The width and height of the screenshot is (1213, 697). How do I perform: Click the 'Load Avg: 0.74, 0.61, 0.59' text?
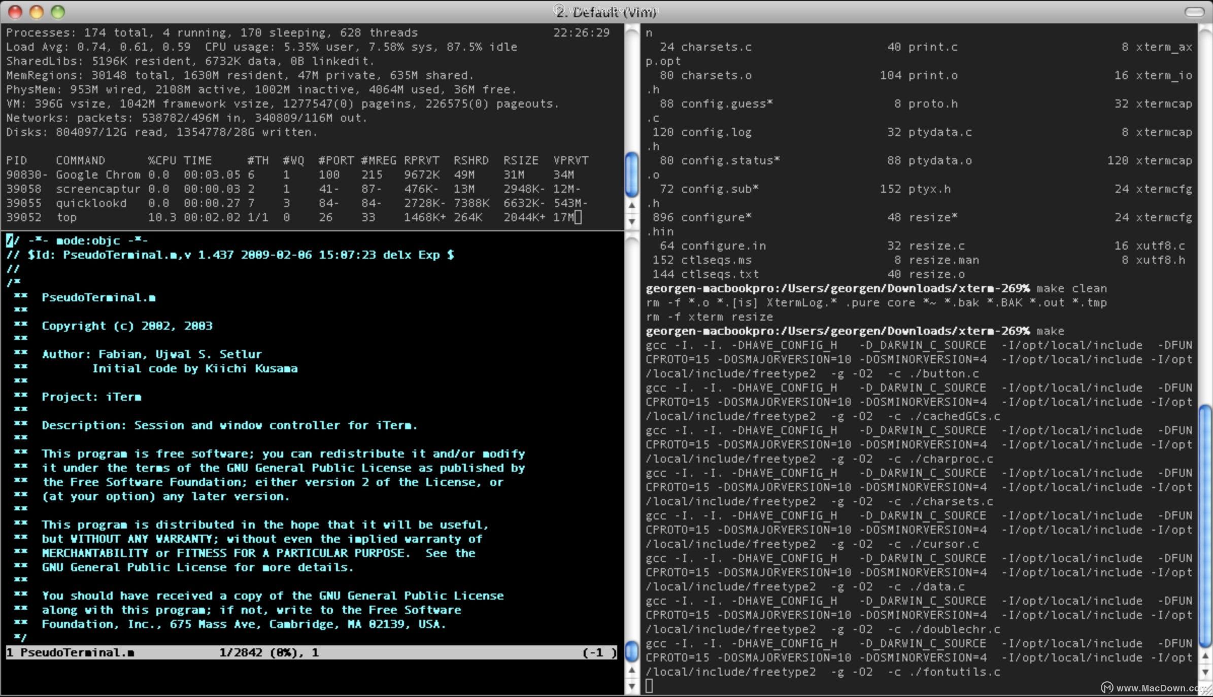[98, 47]
